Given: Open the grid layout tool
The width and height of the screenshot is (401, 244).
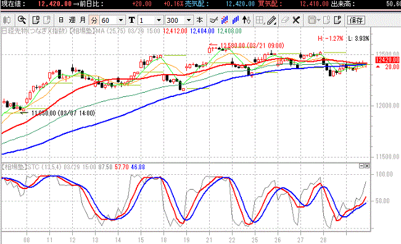Looking at the screenshot, I should pos(260,20).
